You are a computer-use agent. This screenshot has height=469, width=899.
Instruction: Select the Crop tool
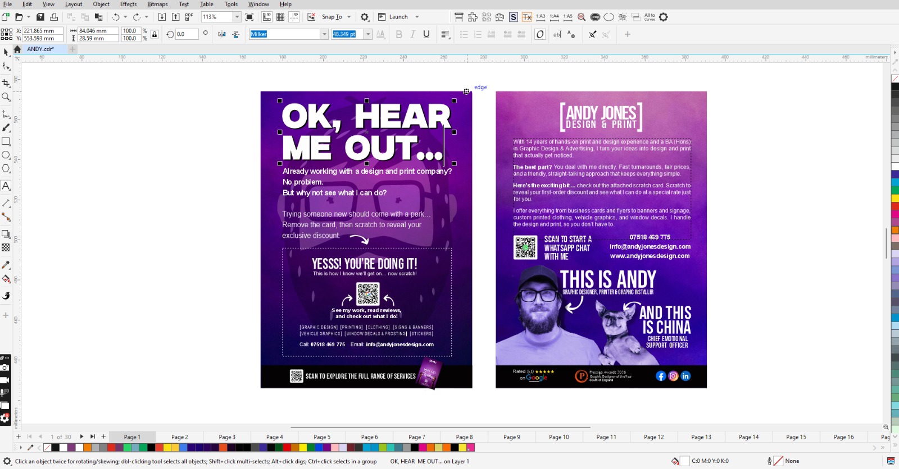[x=6, y=83]
